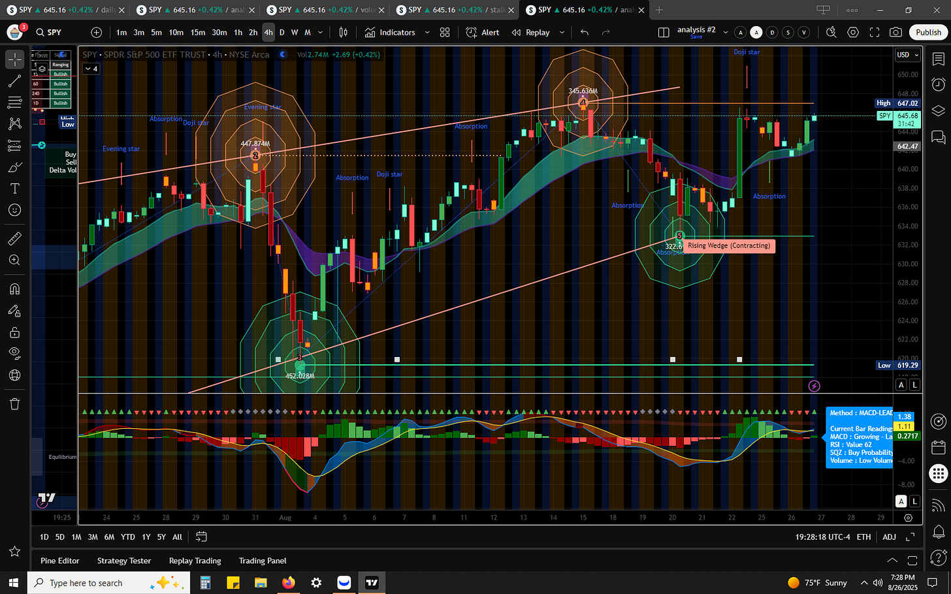Take a chart snapshot with camera icon
This screenshot has height=594, width=951.
point(896,33)
